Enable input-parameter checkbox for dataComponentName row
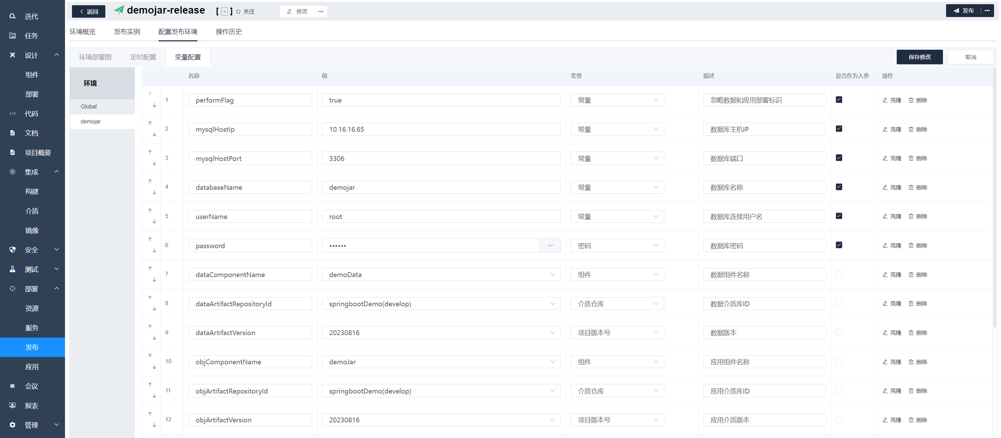1001x438 pixels. pyautogui.click(x=839, y=274)
